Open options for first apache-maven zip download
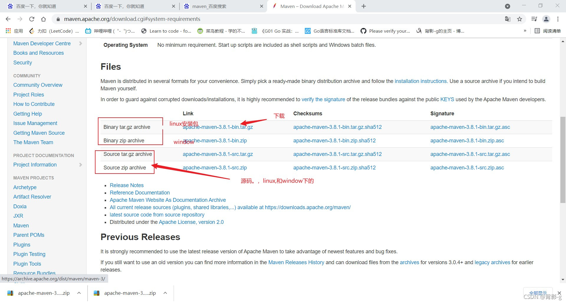 79,293
